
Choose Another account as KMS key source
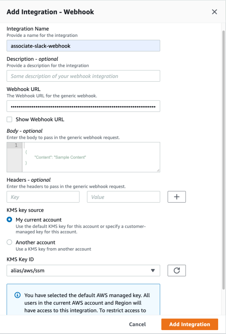pyautogui.click(x=9, y=242)
